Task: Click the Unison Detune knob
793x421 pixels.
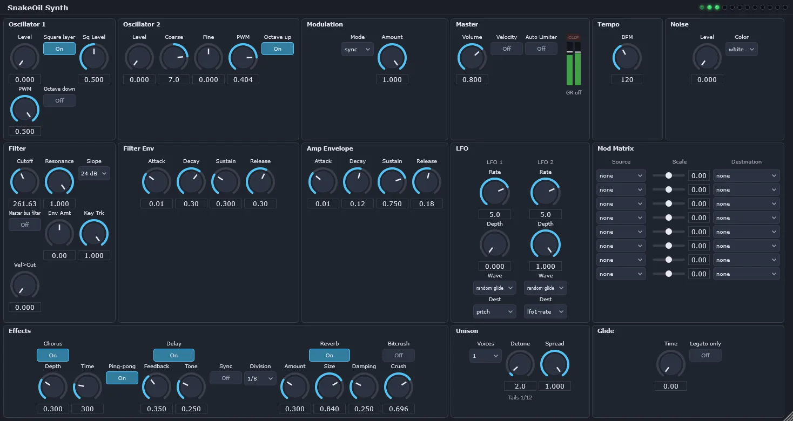Action: (520, 364)
